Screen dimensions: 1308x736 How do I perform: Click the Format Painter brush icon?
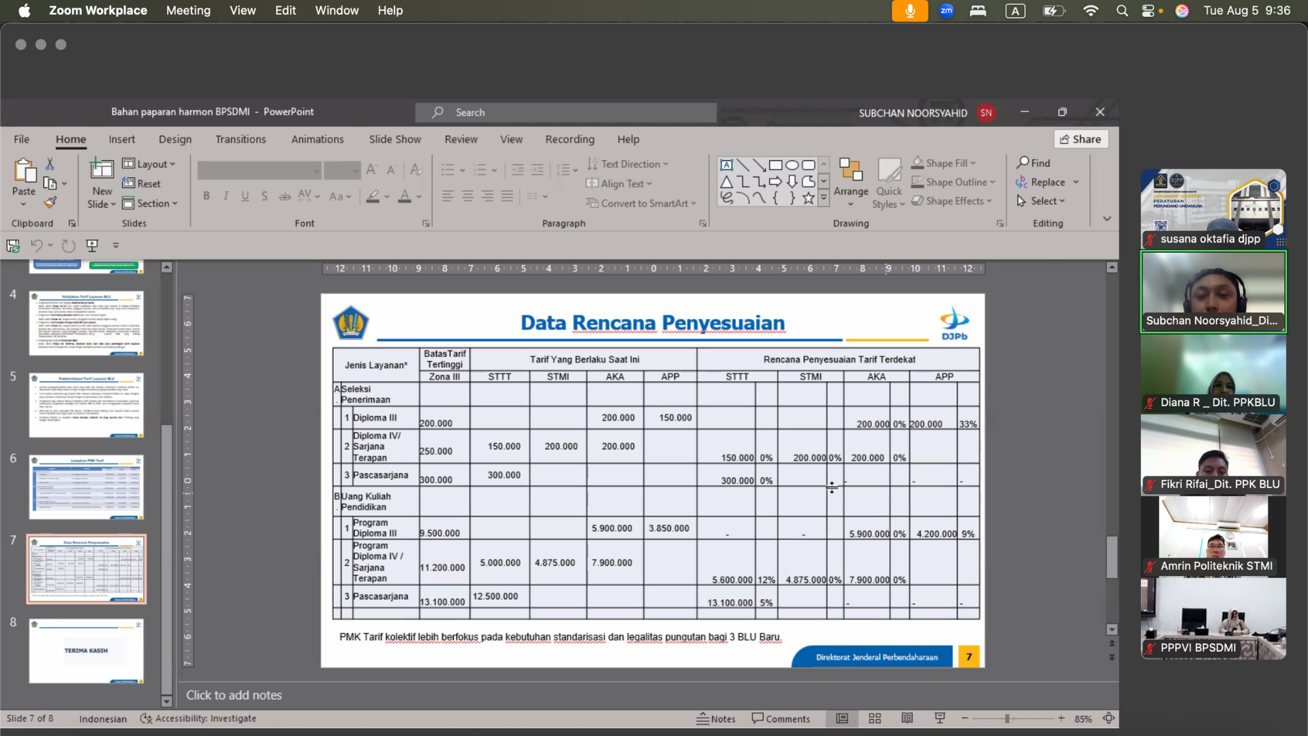[x=50, y=202]
